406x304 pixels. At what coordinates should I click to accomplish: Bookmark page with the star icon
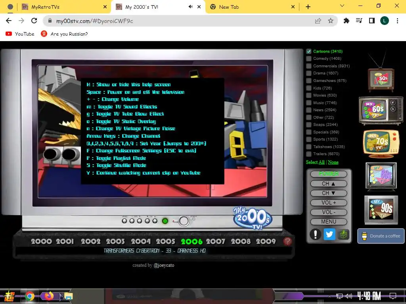tap(331, 21)
